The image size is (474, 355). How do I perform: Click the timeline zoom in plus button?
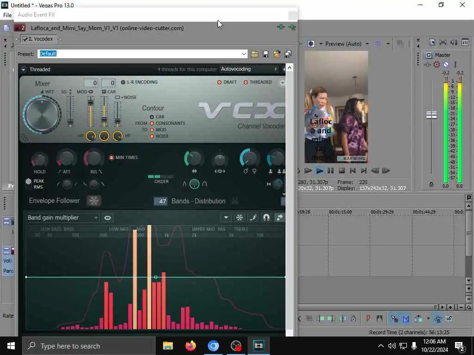point(450,307)
